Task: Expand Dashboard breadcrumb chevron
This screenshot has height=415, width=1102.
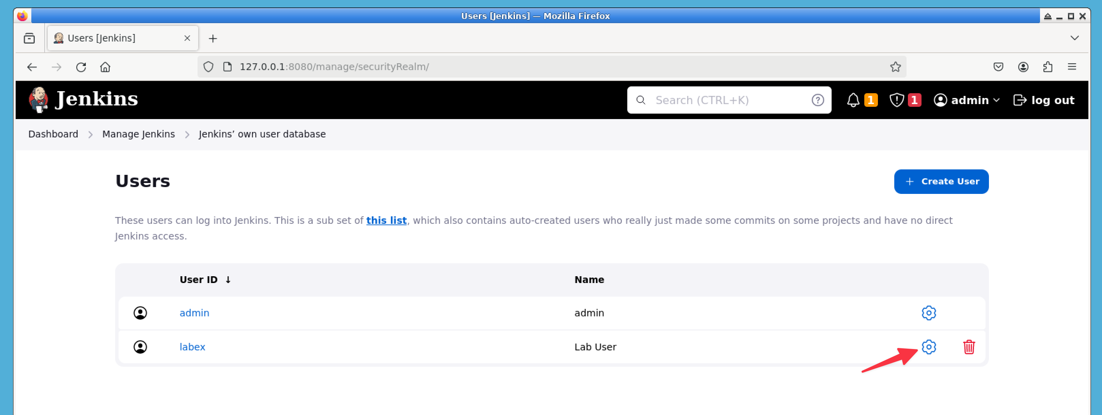Action: tap(90, 134)
